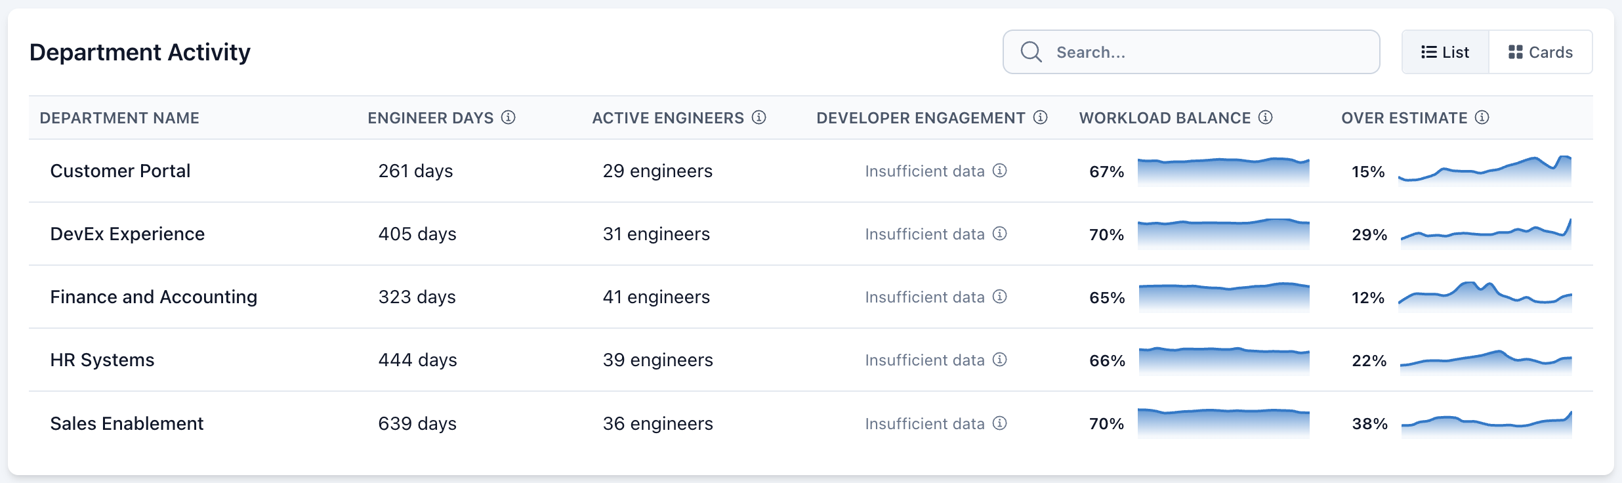This screenshot has height=483, width=1622.
Task: Focus the Search... input field
Action: pyautogui.click(x=1191, y=52)
